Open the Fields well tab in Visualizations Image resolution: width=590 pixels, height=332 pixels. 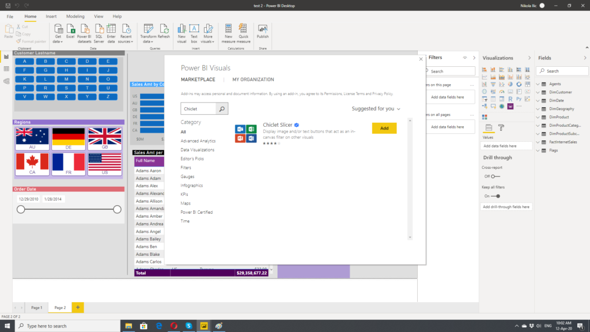[489, 128]
